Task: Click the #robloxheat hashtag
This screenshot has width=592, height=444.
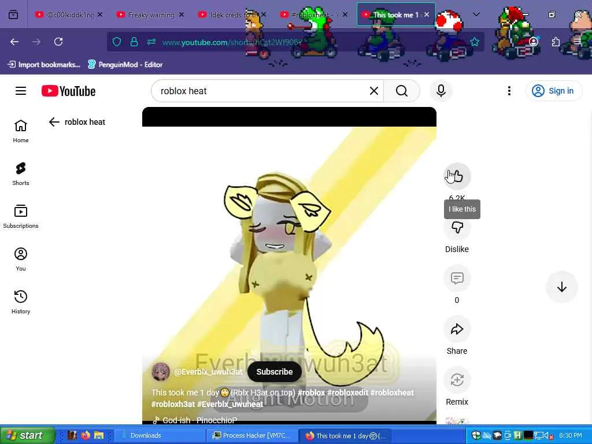Action: (x=392, y=393)
